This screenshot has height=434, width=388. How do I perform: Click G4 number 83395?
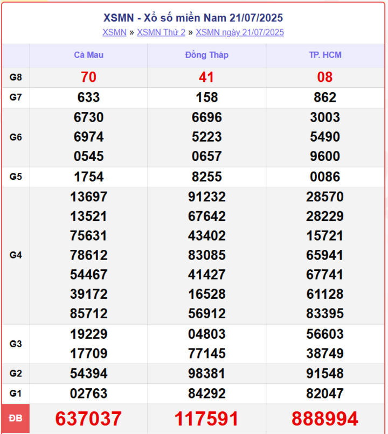coord(325,313)
